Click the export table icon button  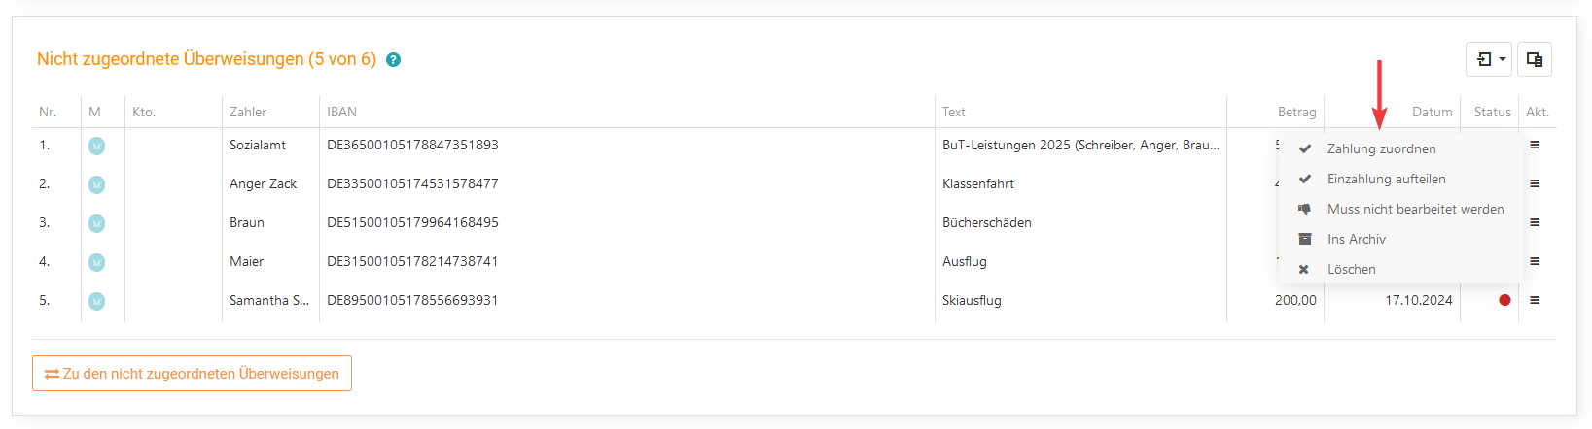pyautogui.click(x=1535, y=59)
